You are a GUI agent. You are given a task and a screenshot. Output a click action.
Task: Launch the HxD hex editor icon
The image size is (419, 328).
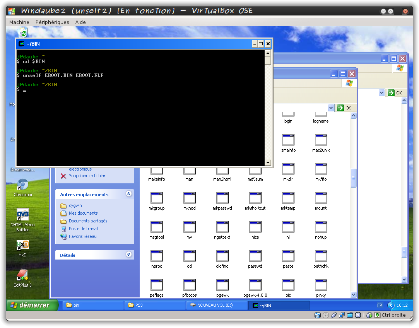[23, 245]
